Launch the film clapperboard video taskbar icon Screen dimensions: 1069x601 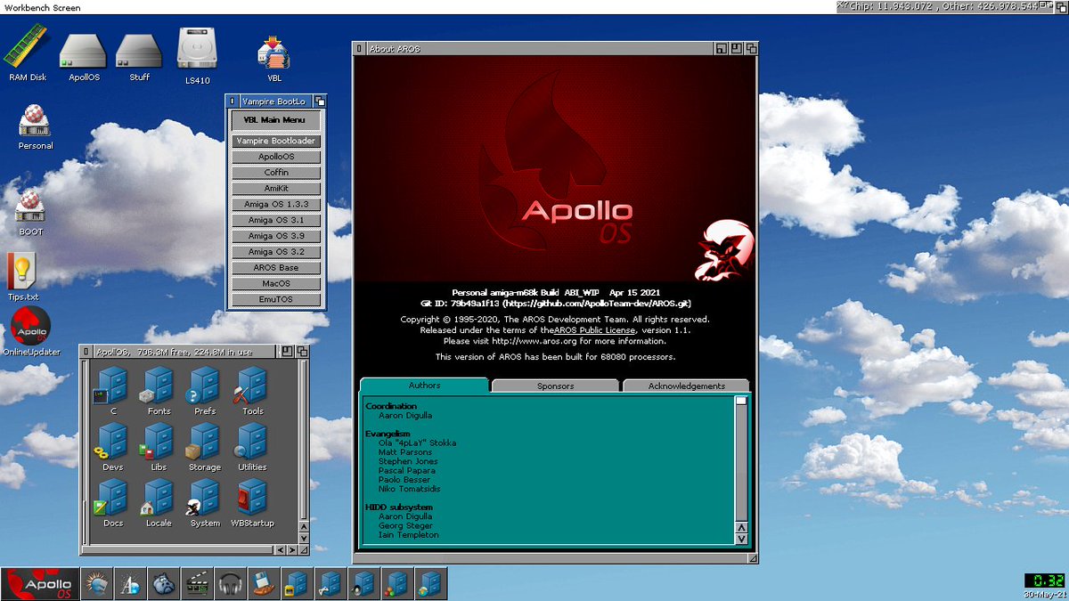pos(198,584)
